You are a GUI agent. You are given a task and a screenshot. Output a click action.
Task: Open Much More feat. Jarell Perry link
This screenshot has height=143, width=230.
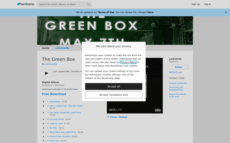[x=63, y=132]
